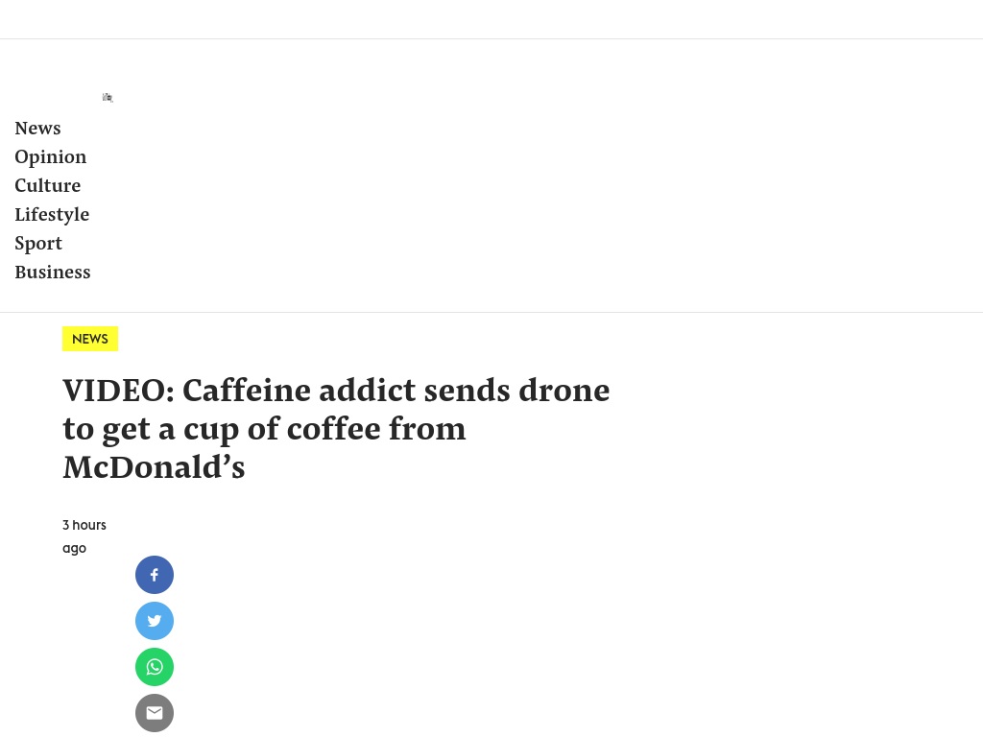Click the yellow NEWS category tag
This screenshot has width=983, height=737.
click(90, 339)
